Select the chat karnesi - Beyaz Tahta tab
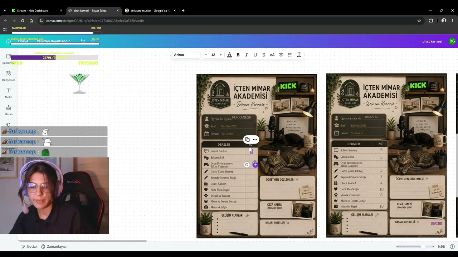 point(94,11)
